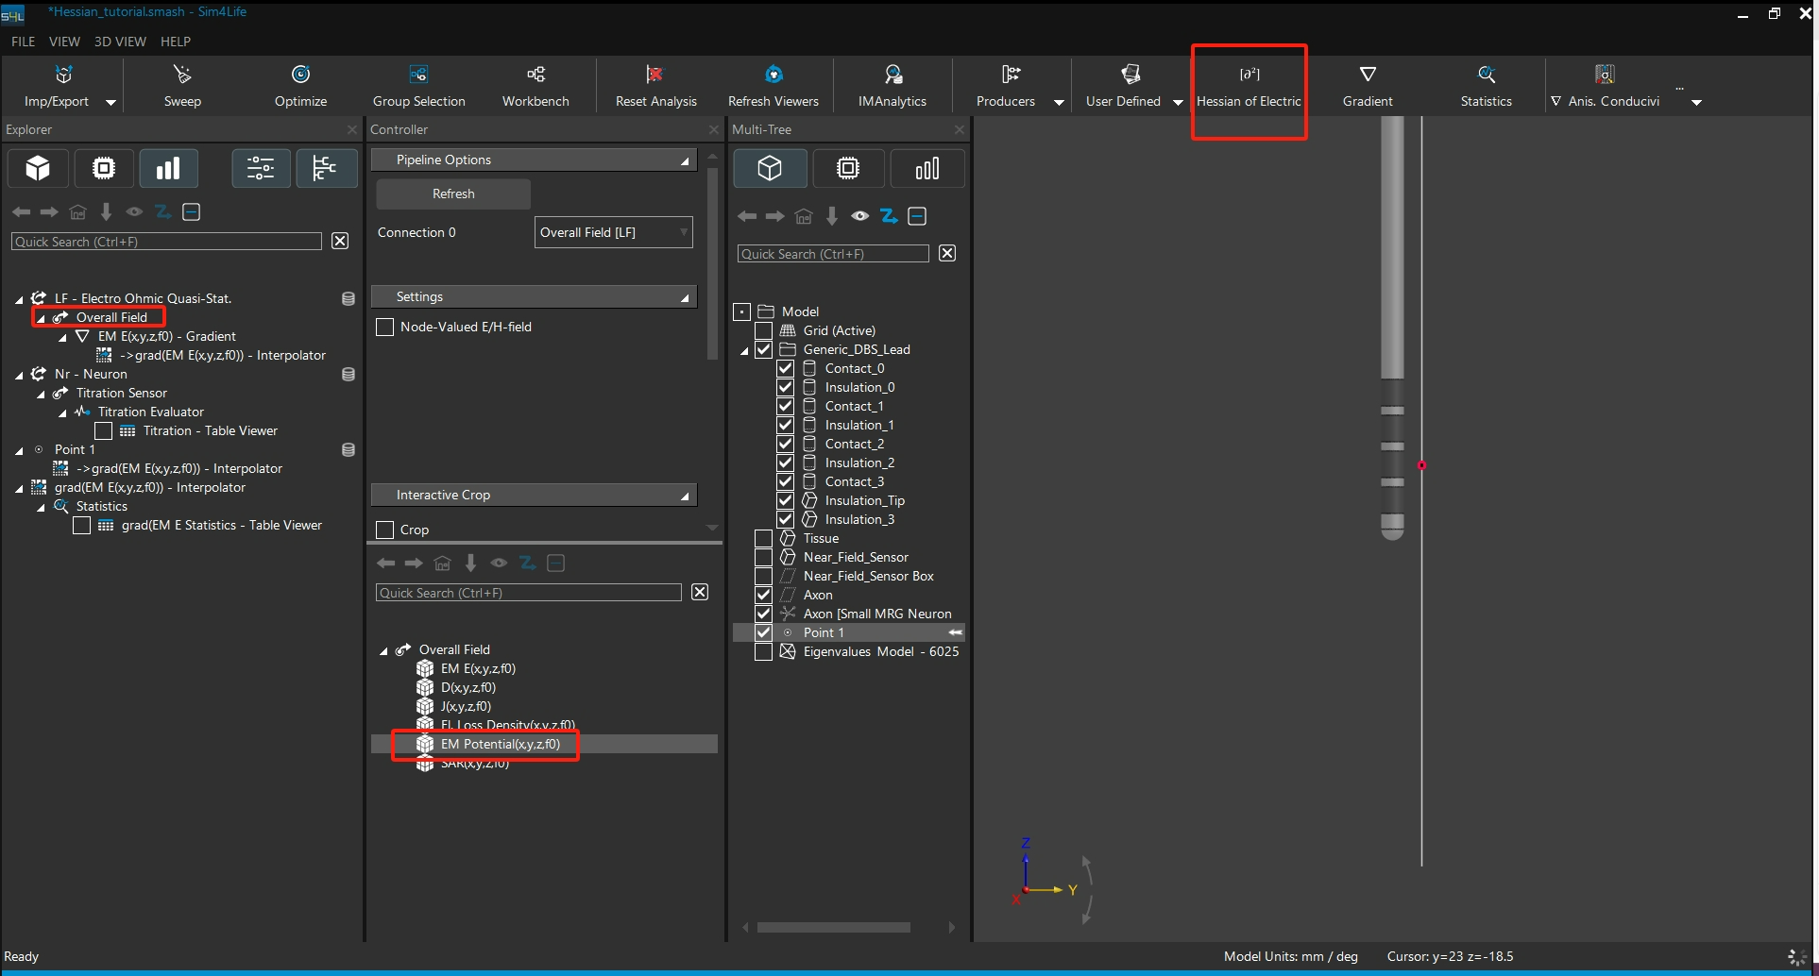The image size is (1819, 976).
Task: Click the Sweep toolbar icon
Action: click(x=182, y=76)
